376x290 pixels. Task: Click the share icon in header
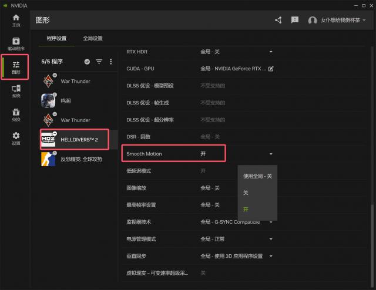coord(278,20)
